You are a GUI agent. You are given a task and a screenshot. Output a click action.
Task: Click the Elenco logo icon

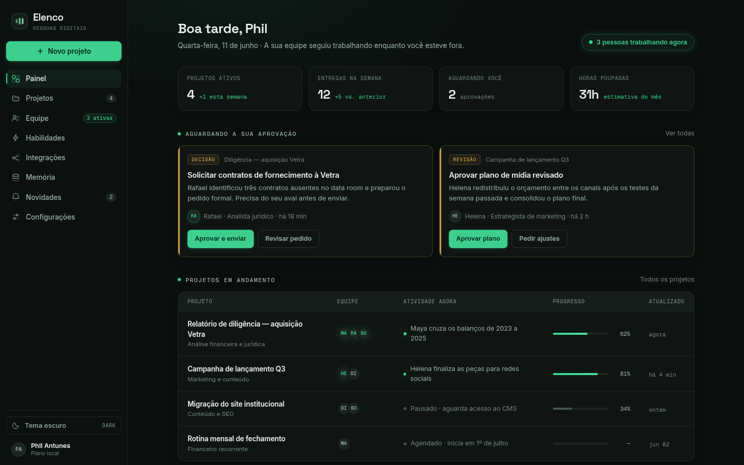20,21
